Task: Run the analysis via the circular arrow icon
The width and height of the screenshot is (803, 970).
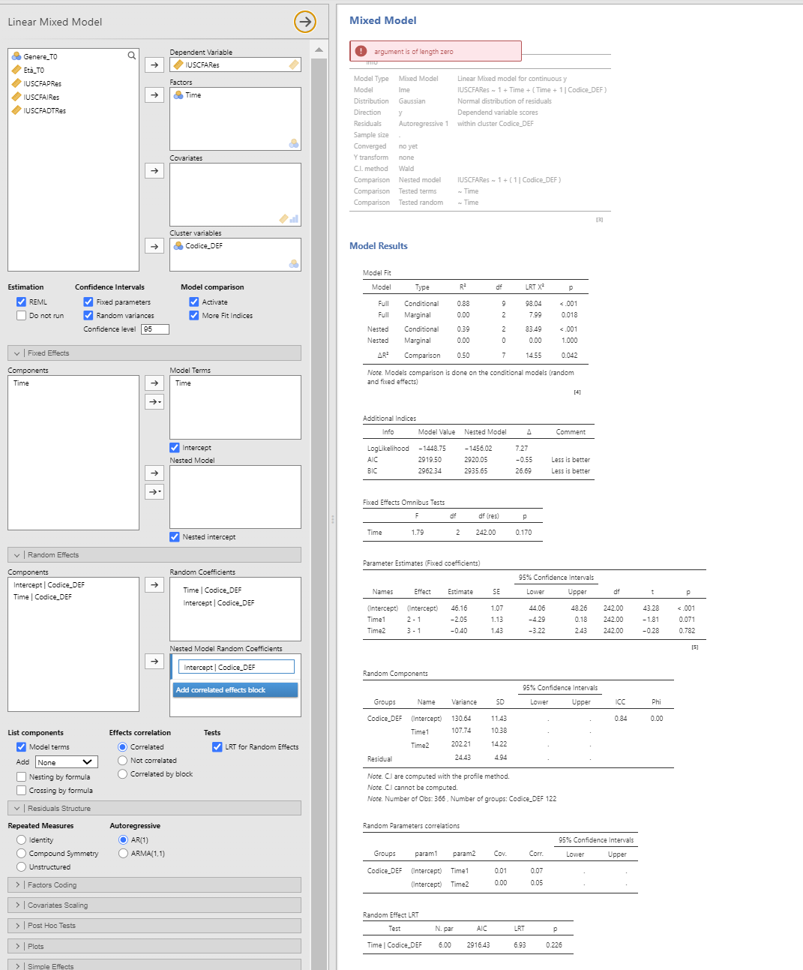Action: pyautogui.click(x=304, y=22)
